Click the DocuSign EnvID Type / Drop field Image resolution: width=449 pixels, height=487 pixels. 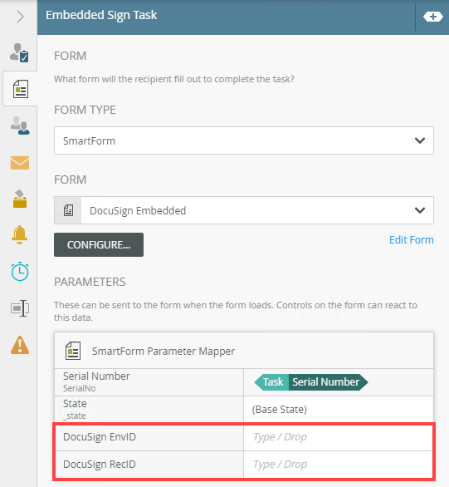tap(338, 437)
